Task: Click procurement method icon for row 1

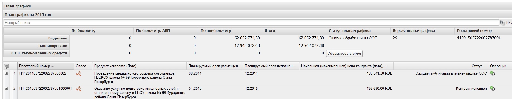Action: coord(79,73)
